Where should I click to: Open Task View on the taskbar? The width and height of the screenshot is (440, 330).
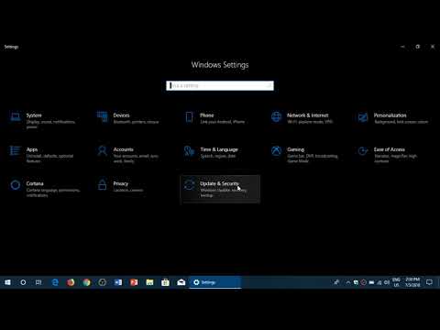tap(38, 282)
